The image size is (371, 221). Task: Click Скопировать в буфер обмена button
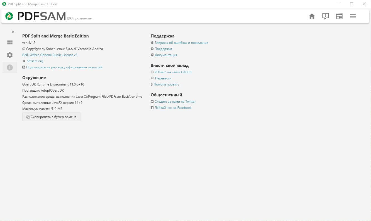[51, 117]
